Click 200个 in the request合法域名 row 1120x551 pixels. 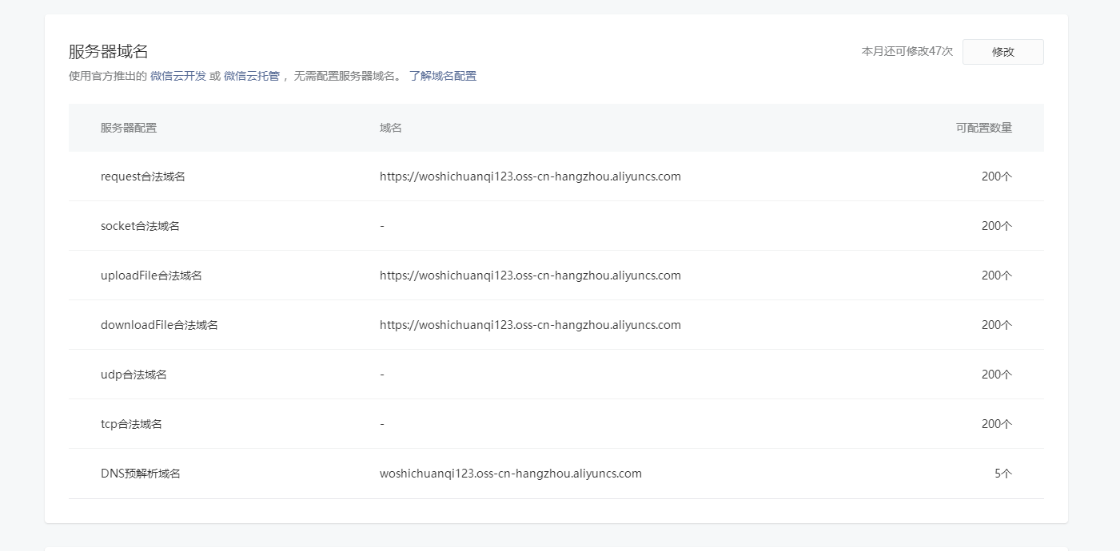997,176
